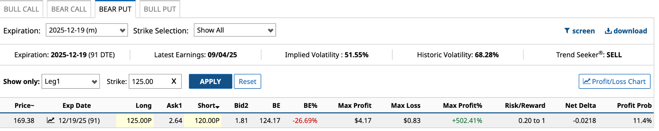This screenshot has width=659, height=131.
Task: Sort by Profit Prob column header
Action: coord(634,106)
